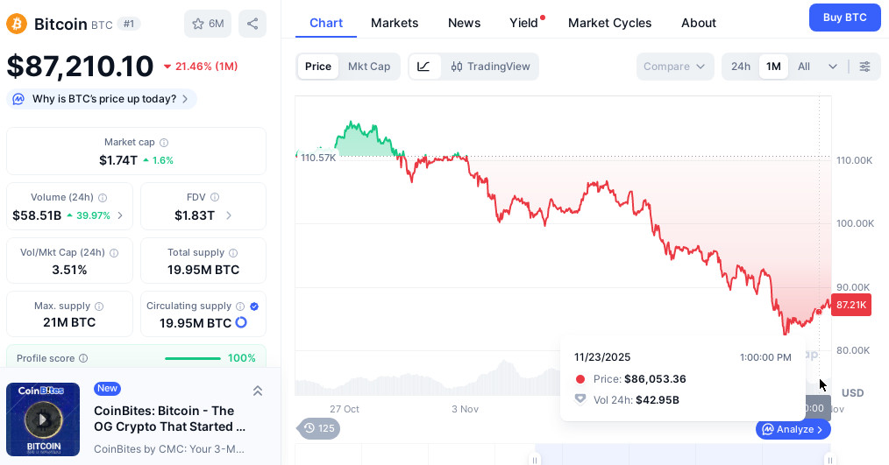The height and width of the screenshot is (465, 889).
Task: Expand the CoinBites panel chevron
Action: pos(258,391)
